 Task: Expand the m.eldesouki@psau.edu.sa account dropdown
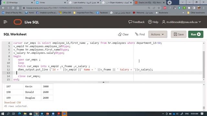181,22
